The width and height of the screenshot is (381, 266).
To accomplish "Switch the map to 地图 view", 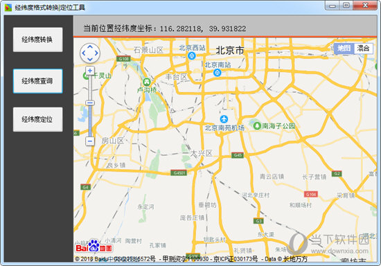I will pos(344,48).
